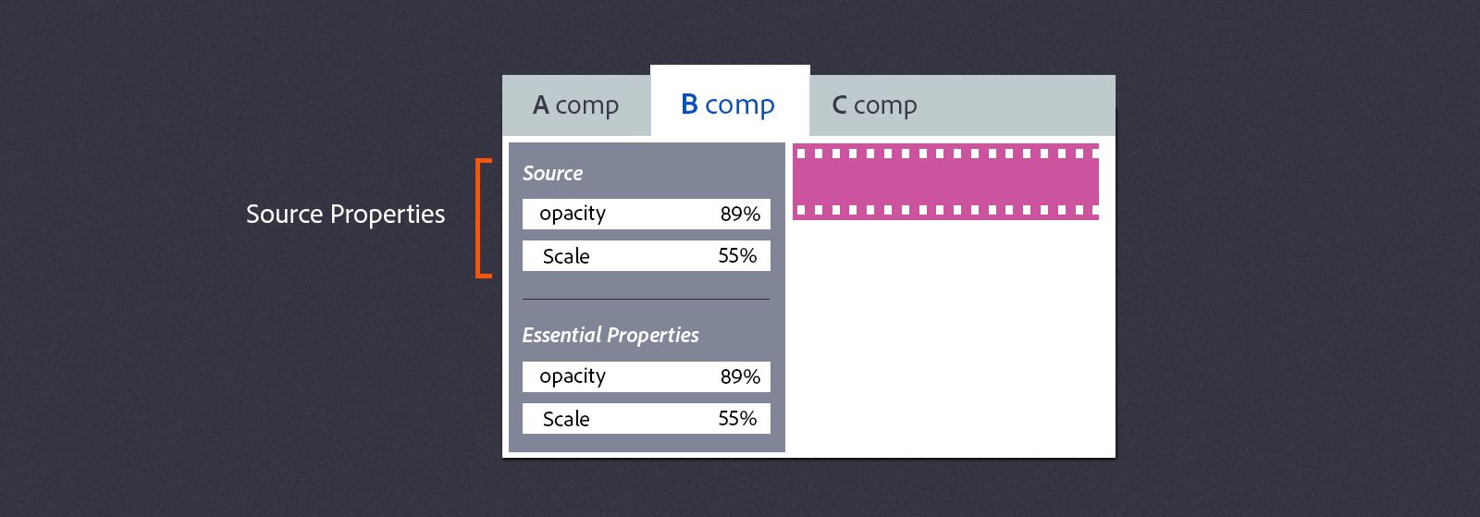This screenshot has width=1480, height=517.
Task: Click the Source section heading
Action: pyautogui.click(x=552, y=173)
